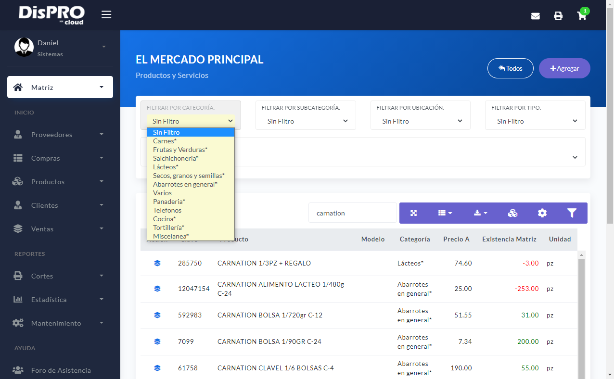The height and width of the screenshot is (379, 614).
Task: Click the Todos button
Action: click(x=510, y=68)
